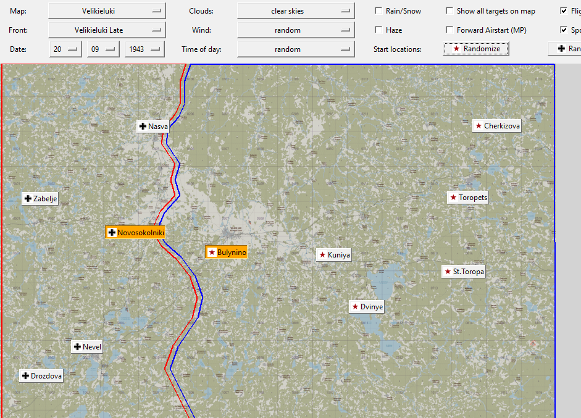Select the St.Toropa airfield marker
The image size is (581, 418).
[464, 271]
